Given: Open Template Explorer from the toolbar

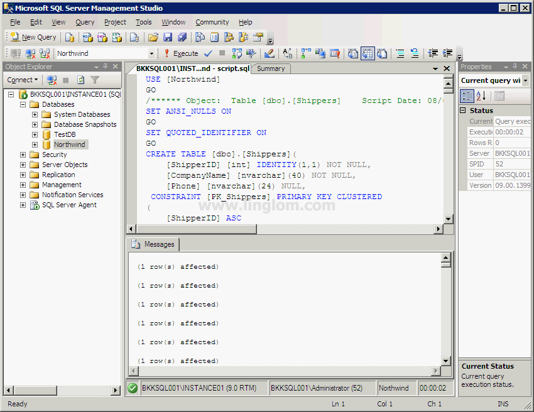Looking at the screenshot, I should coord(244,37).
